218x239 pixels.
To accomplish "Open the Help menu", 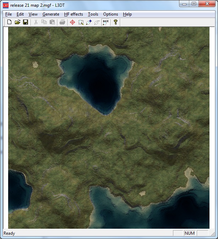I will tap(127, 14).
